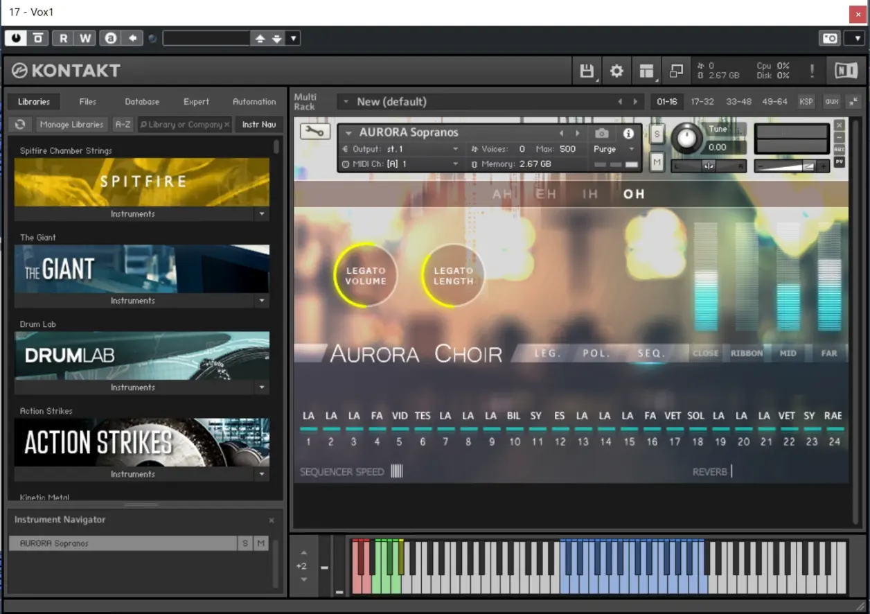Click the snapshot camera icon in instrument header
The image size is (870, 614).
point(602,133)
